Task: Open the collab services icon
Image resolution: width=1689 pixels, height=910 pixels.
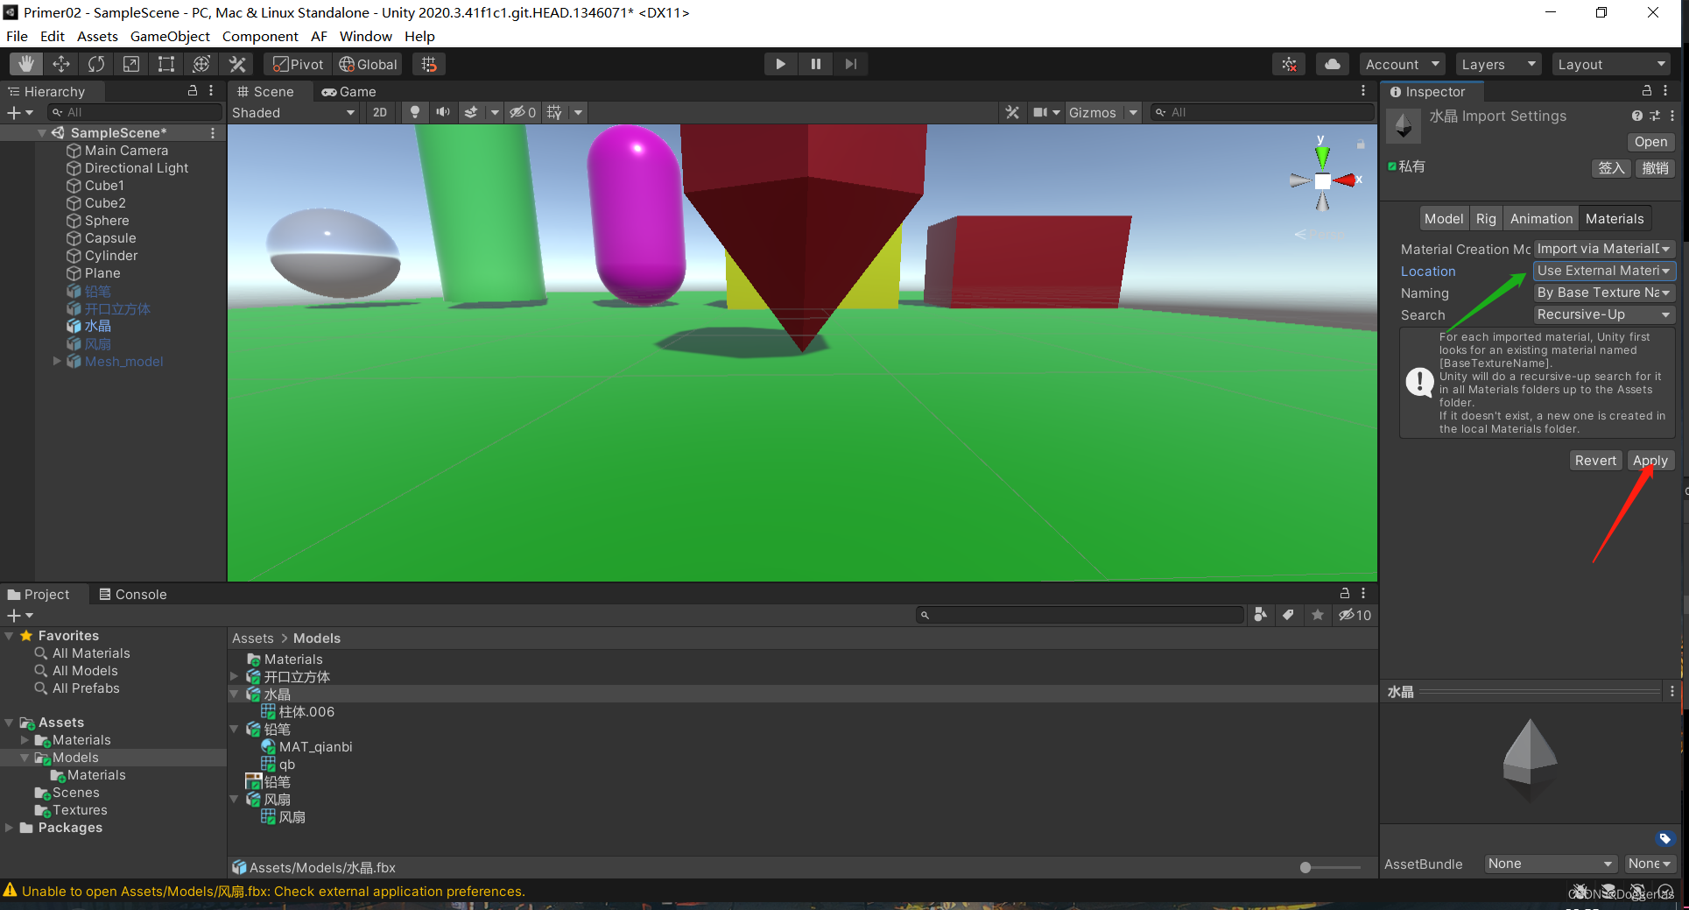Action: pos(1289,64)
